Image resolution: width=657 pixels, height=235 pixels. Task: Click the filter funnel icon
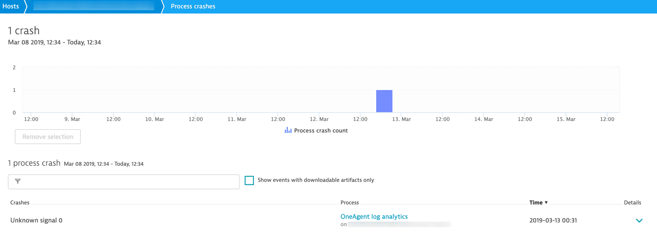(x=18, y=181)
